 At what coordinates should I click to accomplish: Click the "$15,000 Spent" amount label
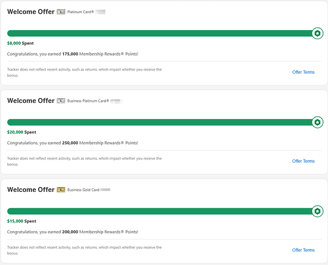click(x=23, y=222)
